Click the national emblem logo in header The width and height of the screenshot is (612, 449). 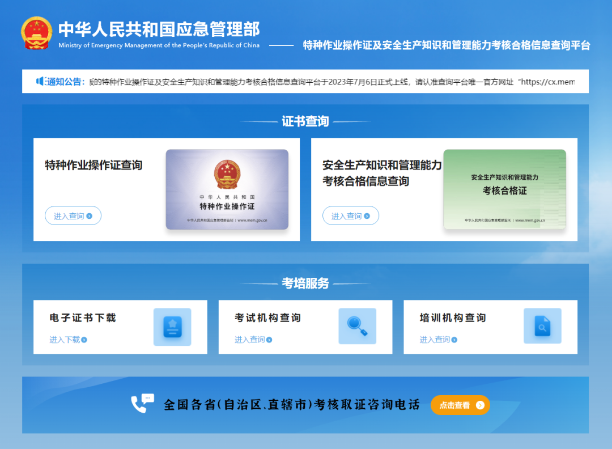(36, 33)
